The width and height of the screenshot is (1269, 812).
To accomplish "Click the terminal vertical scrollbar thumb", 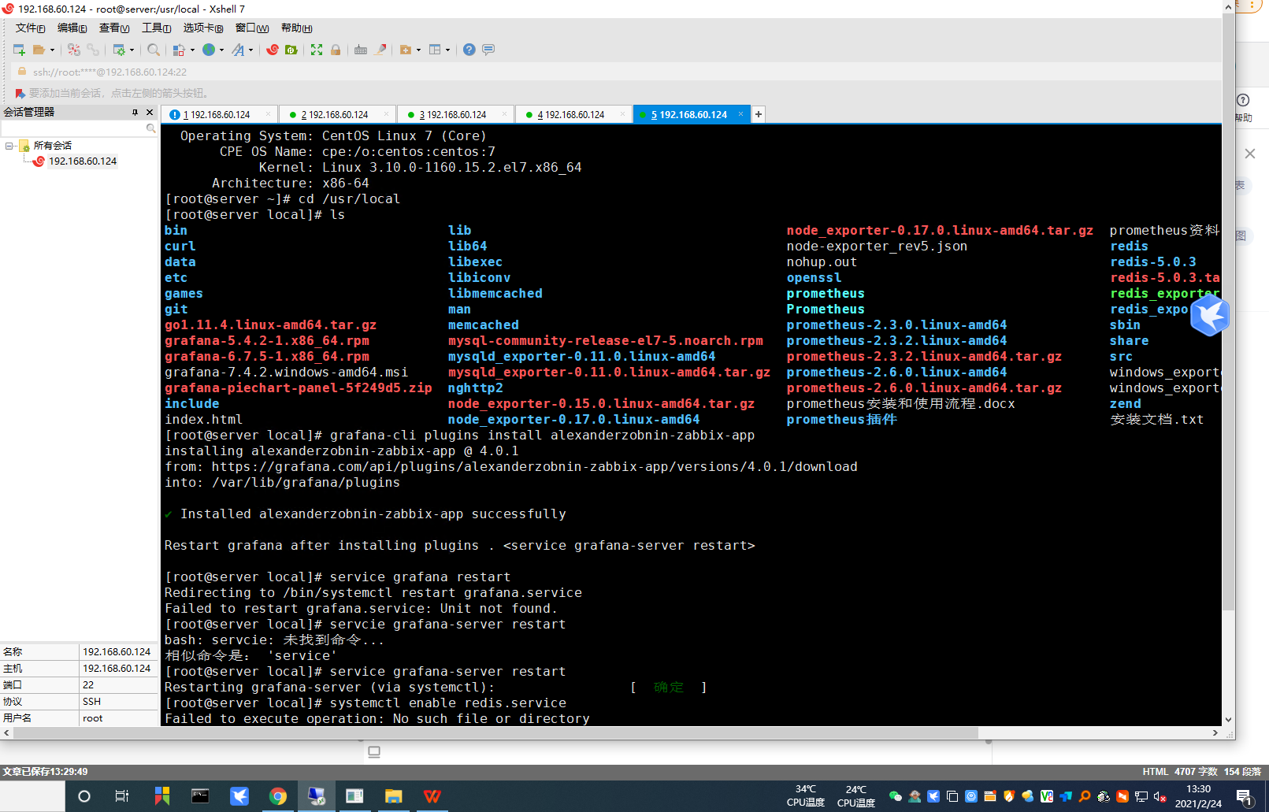I will [x=1228, y=311].
